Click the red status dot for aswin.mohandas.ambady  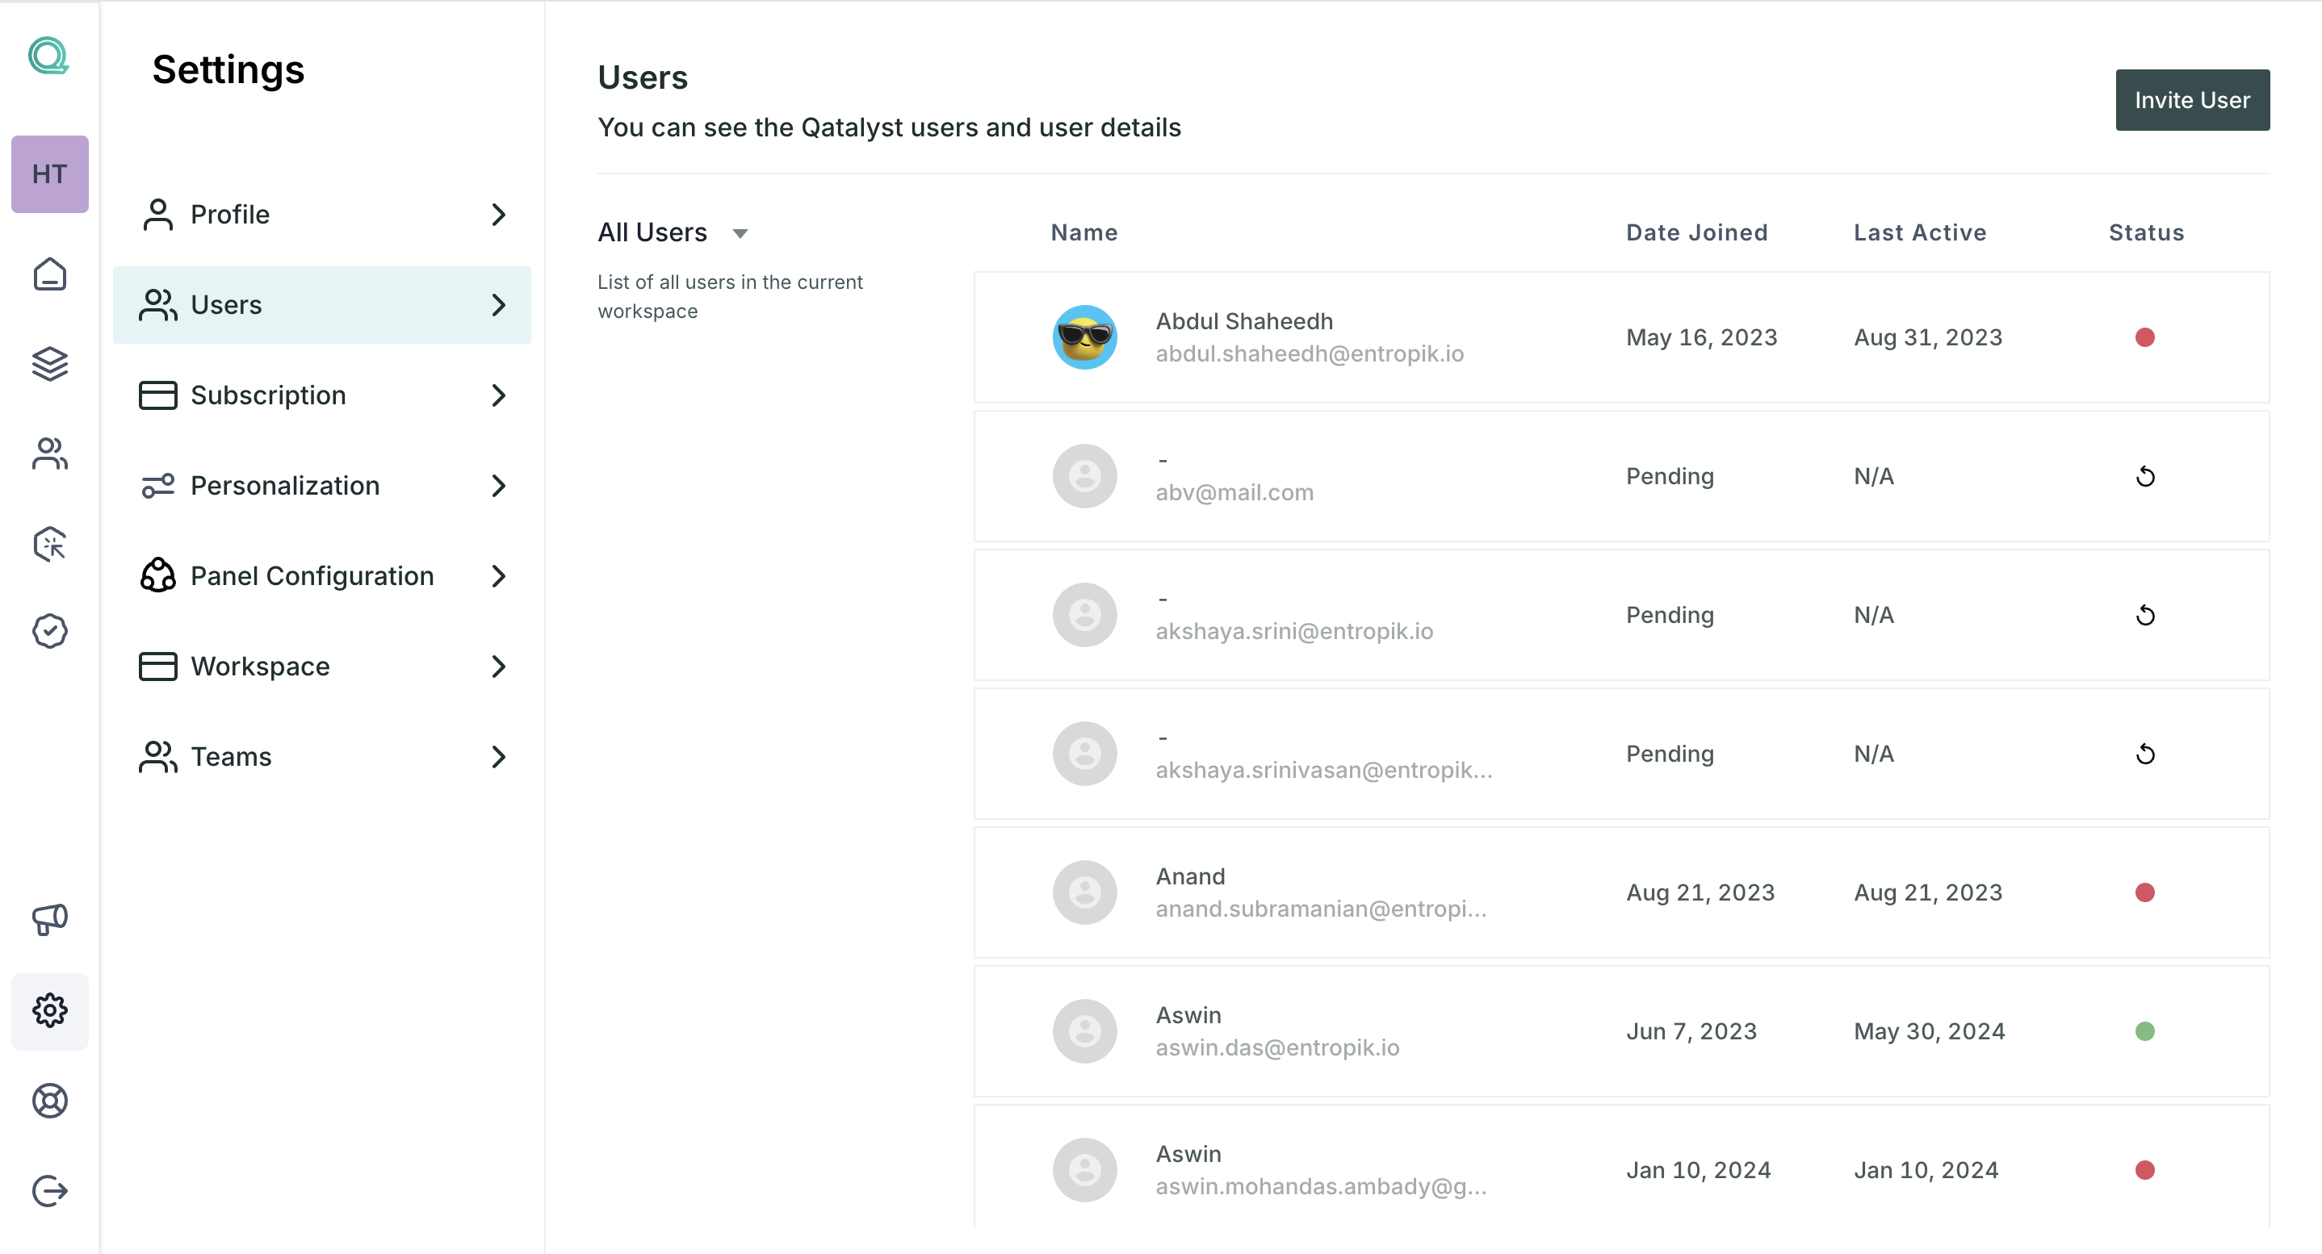(2145, 1169)
